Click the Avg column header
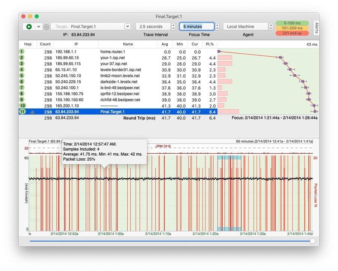 (x=164, y=44)
